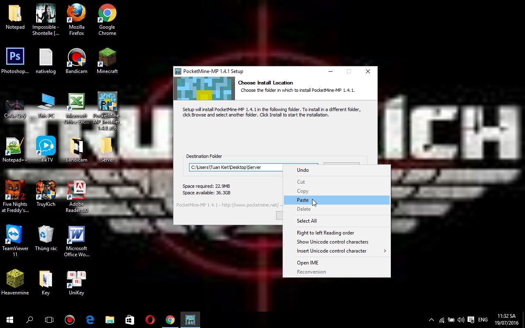
Task: Switch to PocketMine Setup taskbar button
Action: coord(190,320)
